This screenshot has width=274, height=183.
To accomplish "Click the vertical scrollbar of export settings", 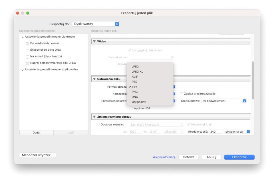I will pos(253,80).
